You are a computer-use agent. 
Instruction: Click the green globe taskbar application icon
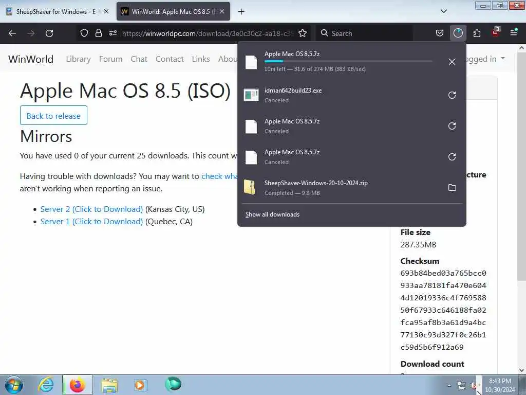(173, 384)
